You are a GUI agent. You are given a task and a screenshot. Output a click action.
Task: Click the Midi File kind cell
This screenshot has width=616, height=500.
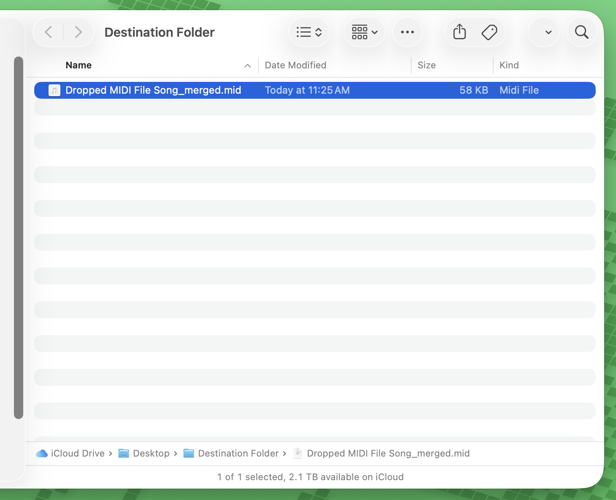coord(519,90)
